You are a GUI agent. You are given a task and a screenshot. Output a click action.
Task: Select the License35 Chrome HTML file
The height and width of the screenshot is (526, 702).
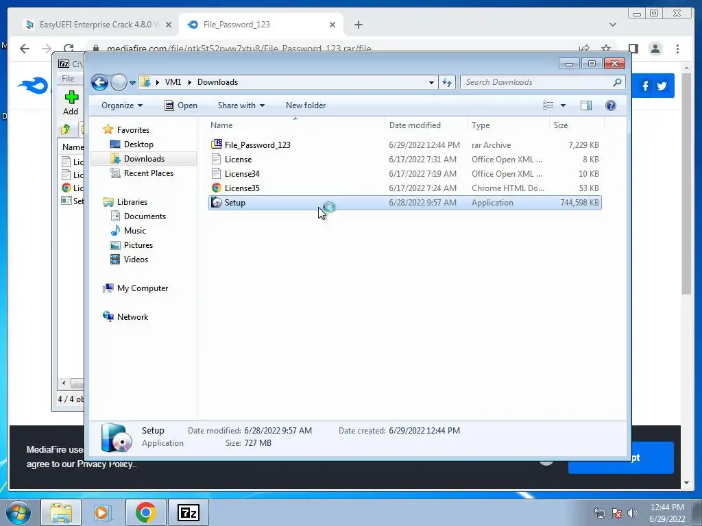click(x=404, y=188)
